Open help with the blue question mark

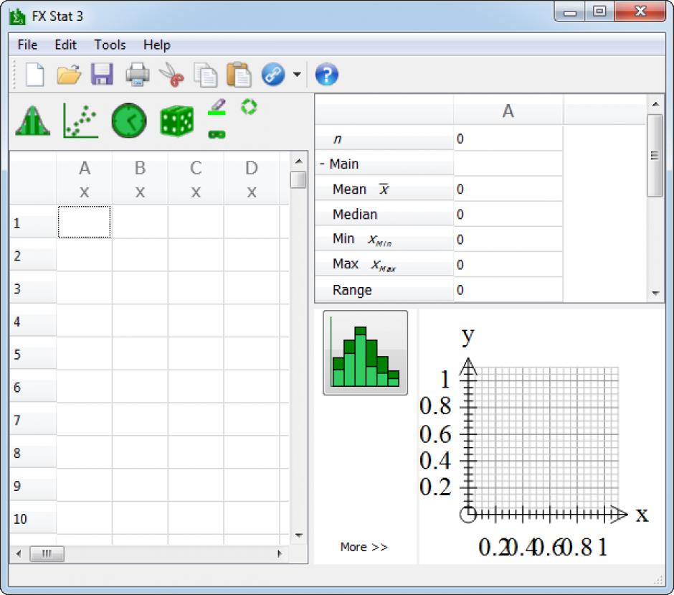click(x=327, y=74)
